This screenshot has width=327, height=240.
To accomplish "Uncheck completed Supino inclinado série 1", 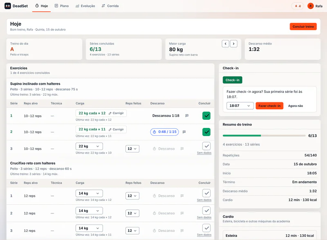I will point(206,116).
